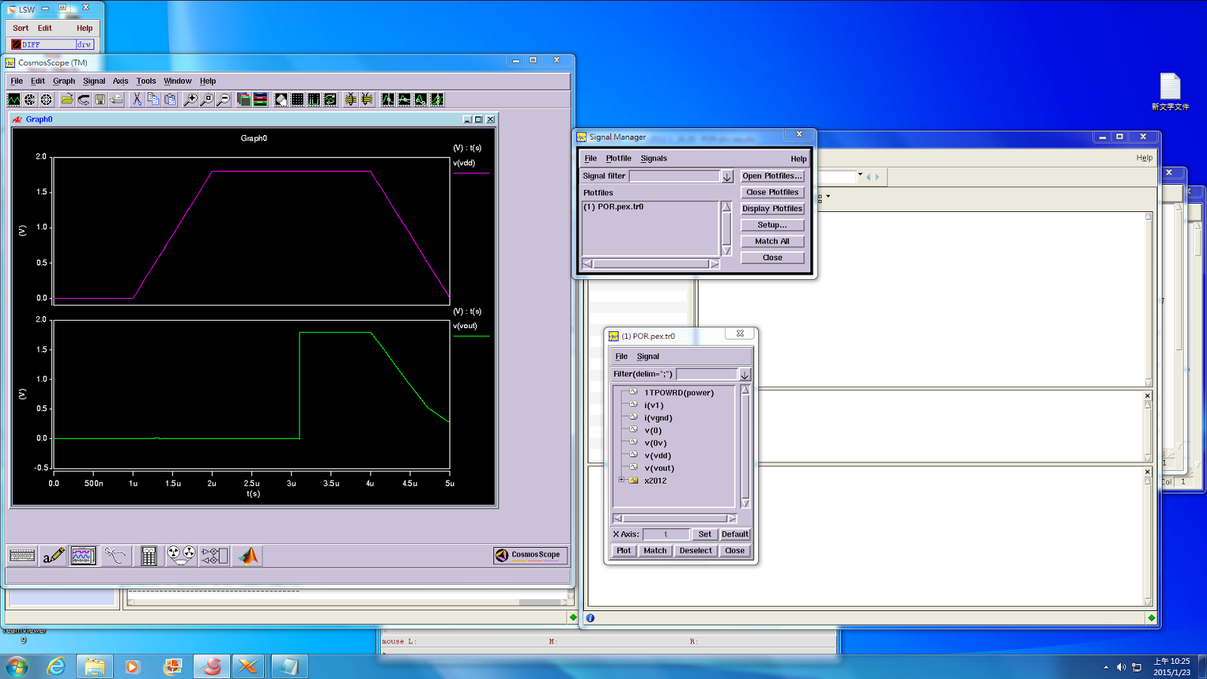Open the Filter(delim) dropdown arrow

(x=745, y=375)
